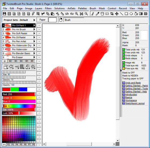The image size is (150, 148).
Task: Open the Sketchbook Layout help link
Action: [x=135, y=103]
